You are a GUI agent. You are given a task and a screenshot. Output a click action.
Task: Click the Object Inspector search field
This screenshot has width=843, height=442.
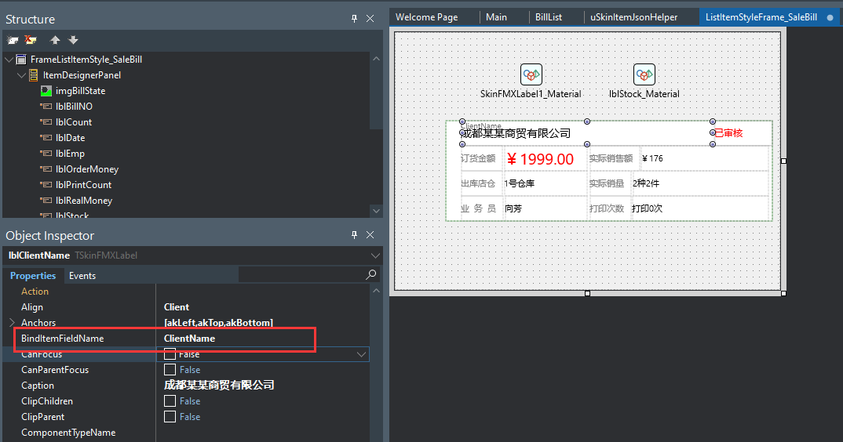pyautogui.click(x=301, y=274)
